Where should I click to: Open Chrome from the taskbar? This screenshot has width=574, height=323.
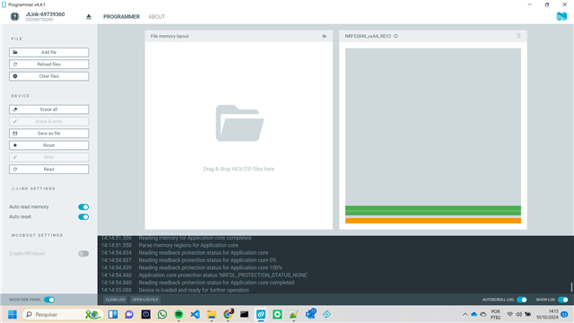[228, 314]
